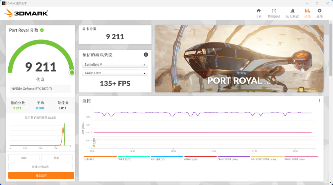Click info icon in estimated game performance
333x185 pixels.
click(146, 54)
